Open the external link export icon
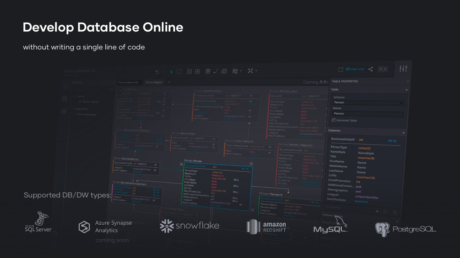 (x=341, y=69)
